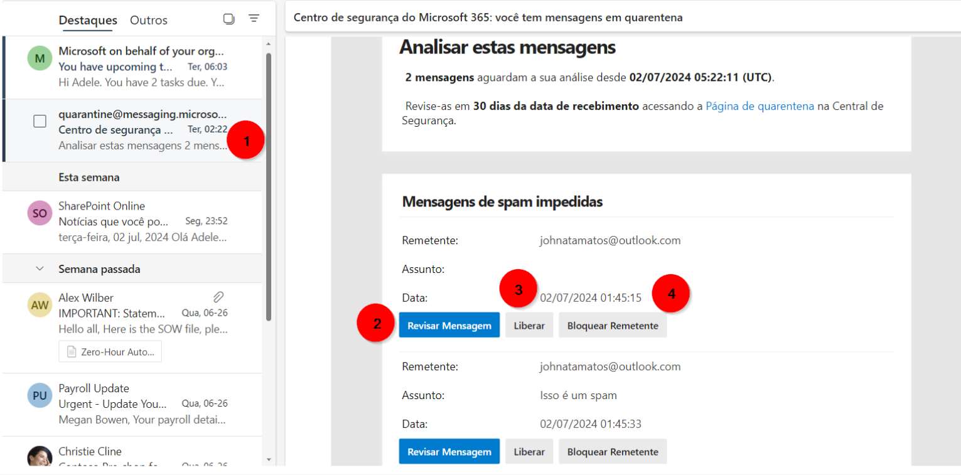Open the message filter icon
The height and width of the screenshot is (475, 961).
click(254, 19)
